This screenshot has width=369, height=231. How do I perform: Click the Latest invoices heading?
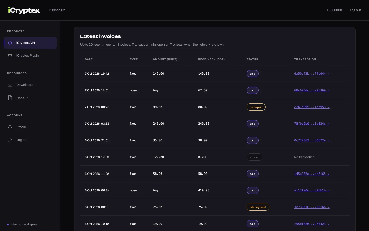[x=100, y=36]
